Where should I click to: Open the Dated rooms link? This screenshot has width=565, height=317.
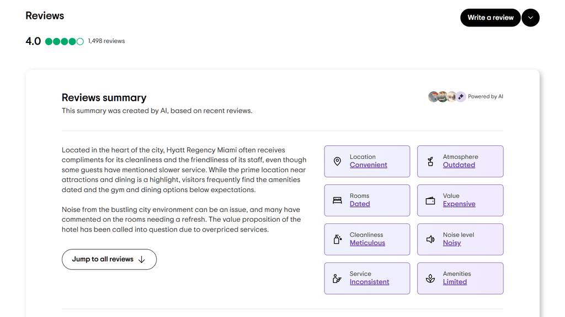[x=360, y=204]
